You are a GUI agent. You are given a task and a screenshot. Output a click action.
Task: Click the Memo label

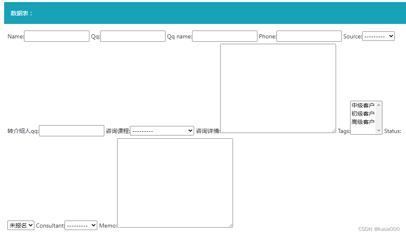pyautogui.click(x=108, y=226)
